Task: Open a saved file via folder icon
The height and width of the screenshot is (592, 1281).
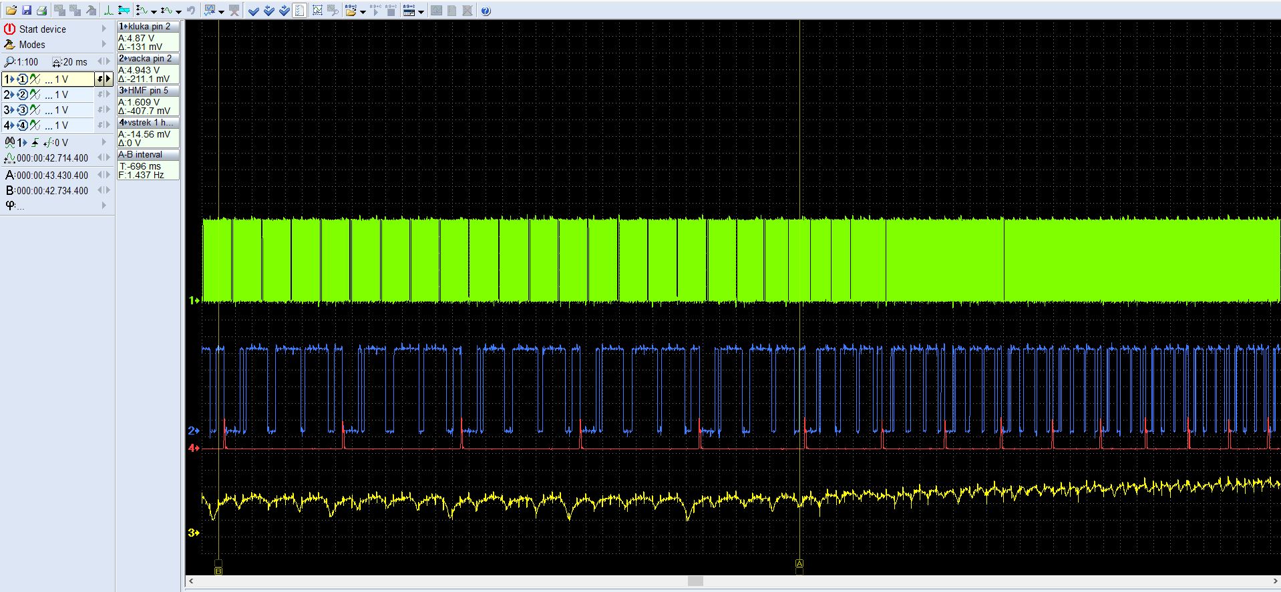Action: (x=11, y=11)
